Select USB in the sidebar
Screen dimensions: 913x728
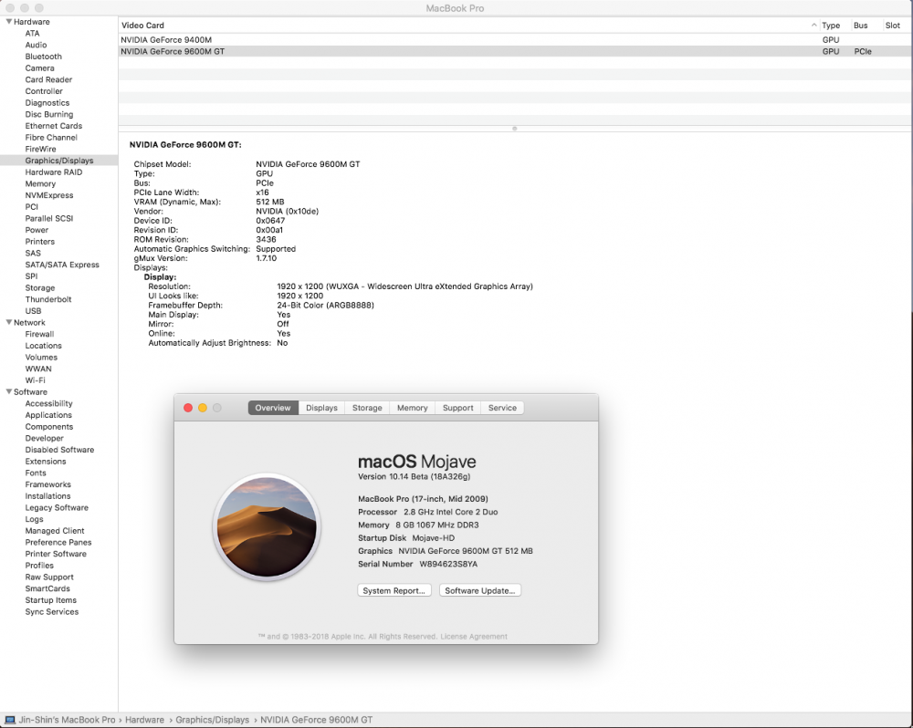pos(33,311)
